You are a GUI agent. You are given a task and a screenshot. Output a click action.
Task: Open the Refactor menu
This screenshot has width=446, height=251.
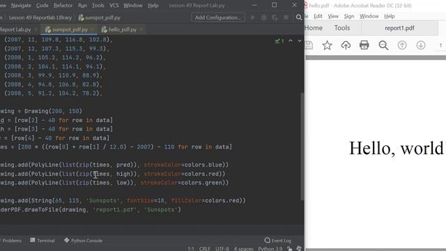coord(63,6)
